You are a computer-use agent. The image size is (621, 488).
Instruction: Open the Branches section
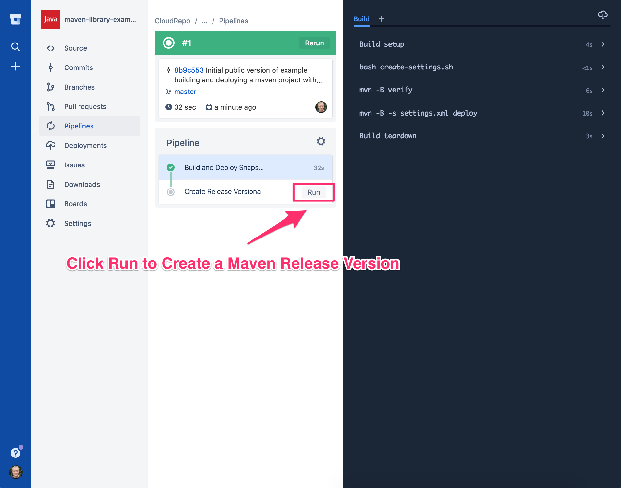click(79, 87)
